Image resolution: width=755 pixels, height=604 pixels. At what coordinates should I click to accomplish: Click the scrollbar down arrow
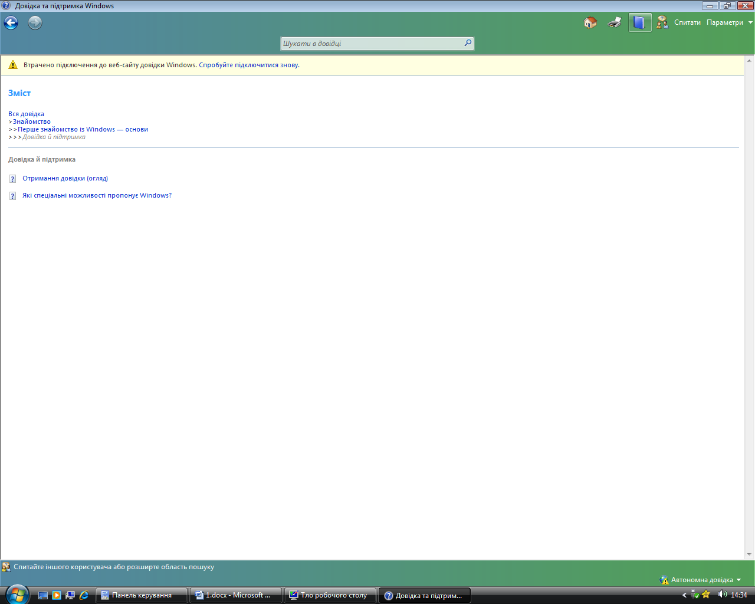(x=749, y=554)
